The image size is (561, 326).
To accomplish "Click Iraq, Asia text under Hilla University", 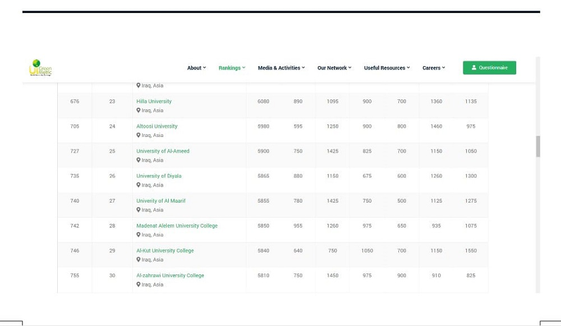I will tap(153, 111).
